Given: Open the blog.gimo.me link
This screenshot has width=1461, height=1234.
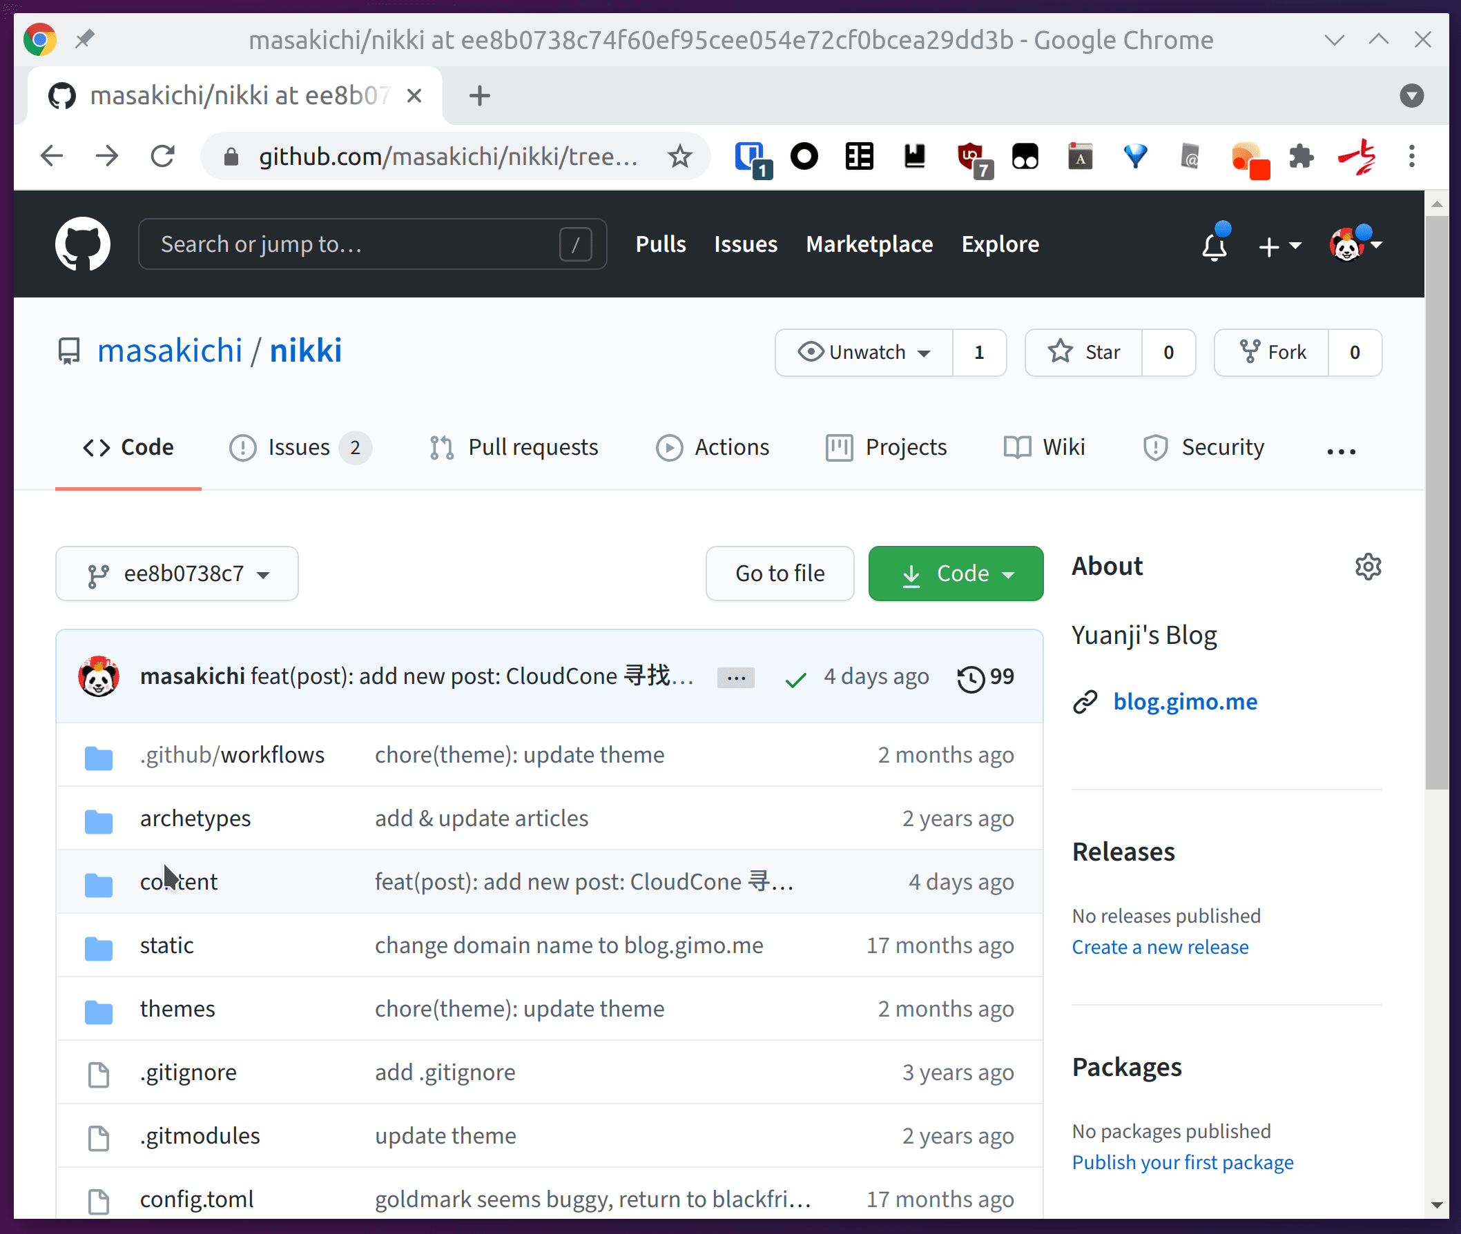Looking at the screenshot, I should click(x=1185, y=702).
